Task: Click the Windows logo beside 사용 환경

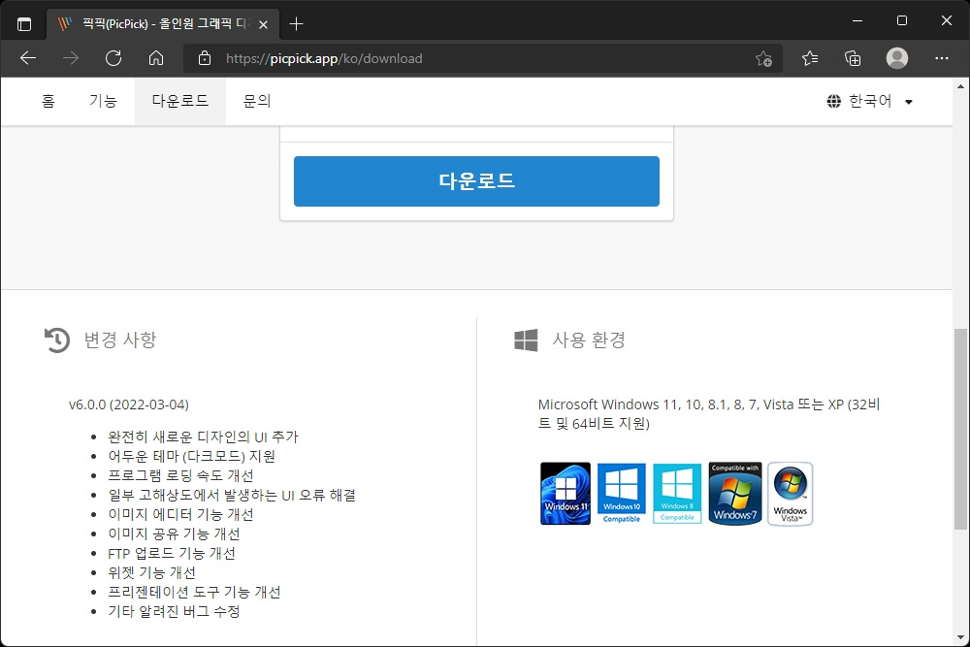Action: [x=525, y=340]
